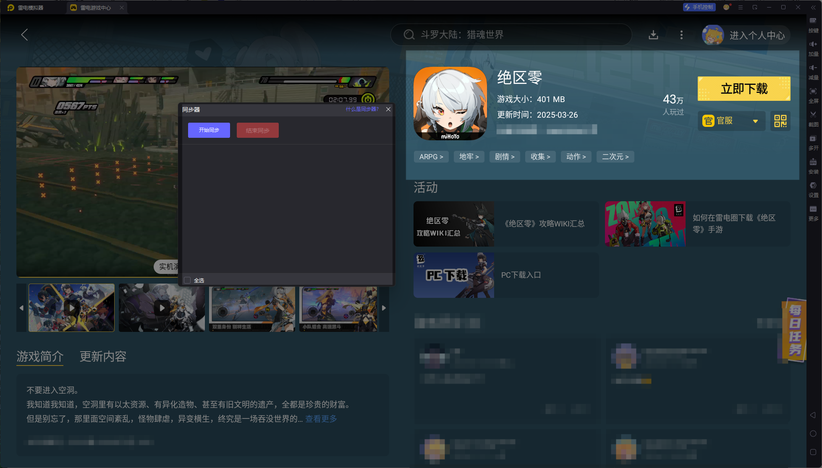
Task: Click the search field with 斗罗大陆：猎魂世界
Action: click(511, 34)
